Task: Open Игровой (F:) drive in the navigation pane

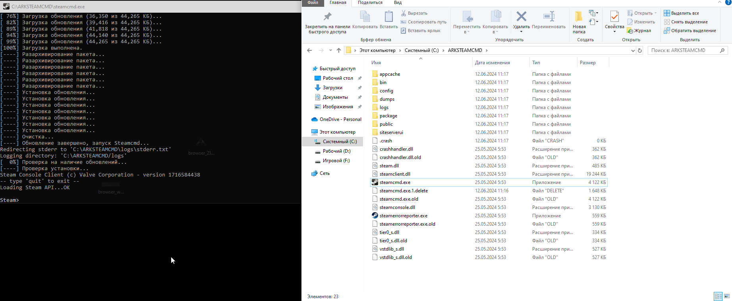Action: (x=336, y=161)
